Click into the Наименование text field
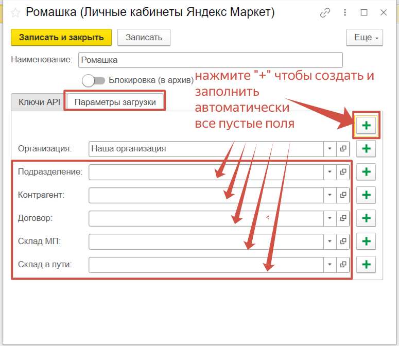 [210, 60]
